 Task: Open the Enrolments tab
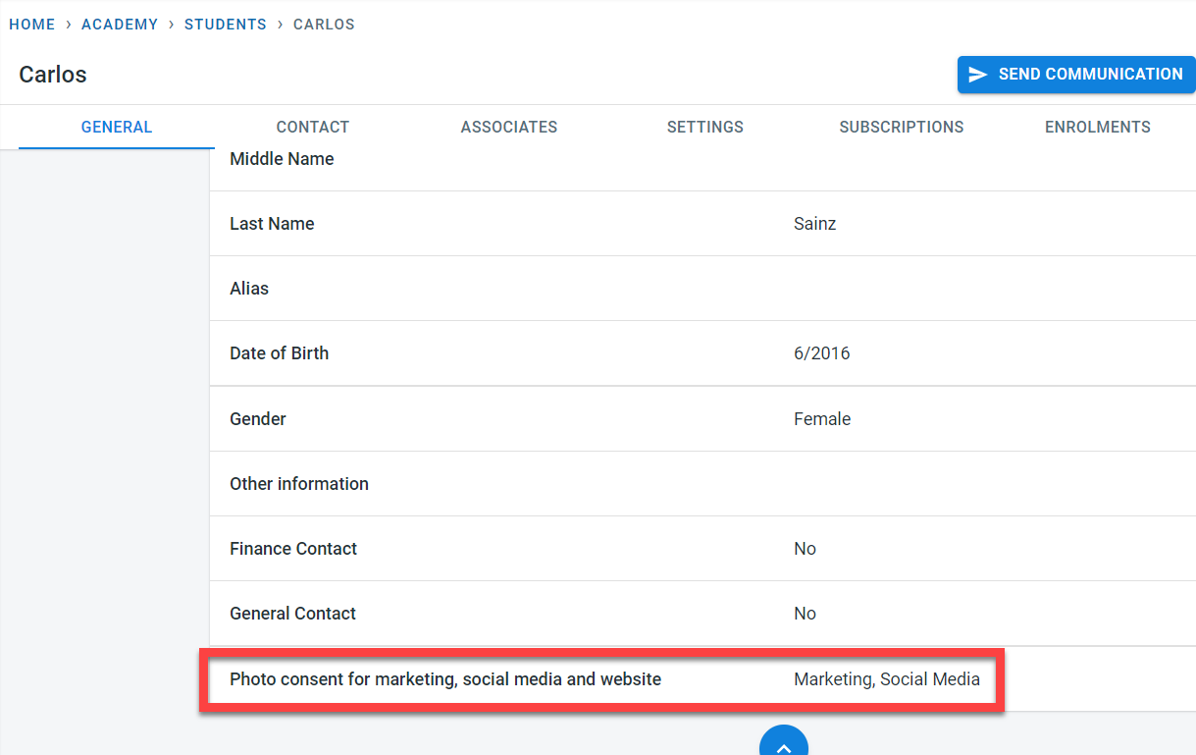pyautogui.click(x=1098, y=127)
